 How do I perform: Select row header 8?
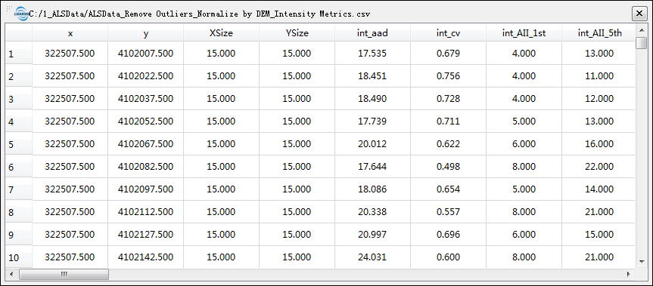click(19, 212)
